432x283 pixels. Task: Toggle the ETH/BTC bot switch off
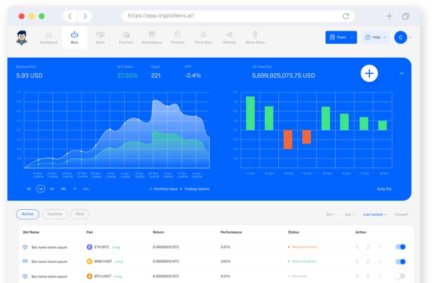tap(400, 247)
